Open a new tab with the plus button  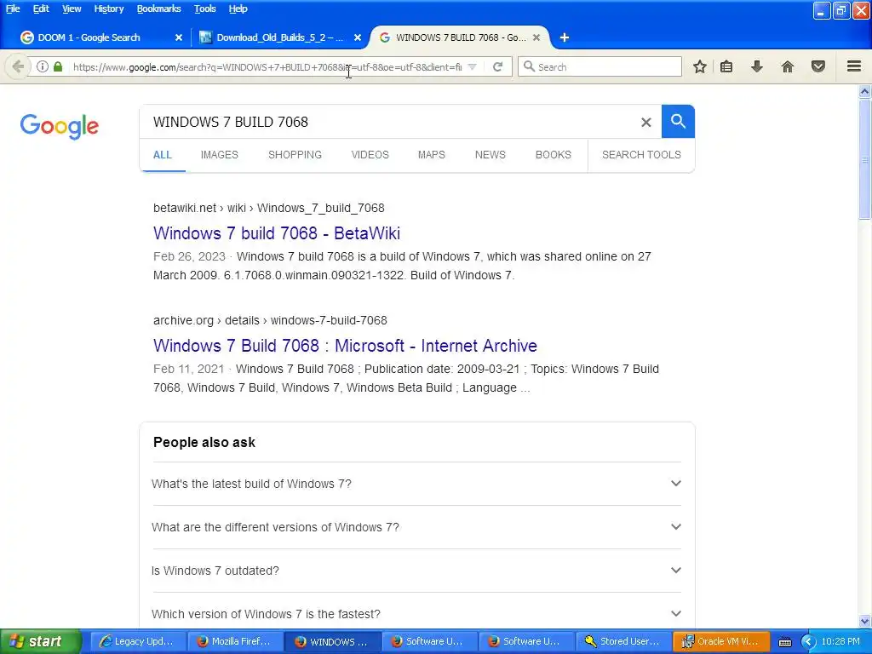(564, 37)
